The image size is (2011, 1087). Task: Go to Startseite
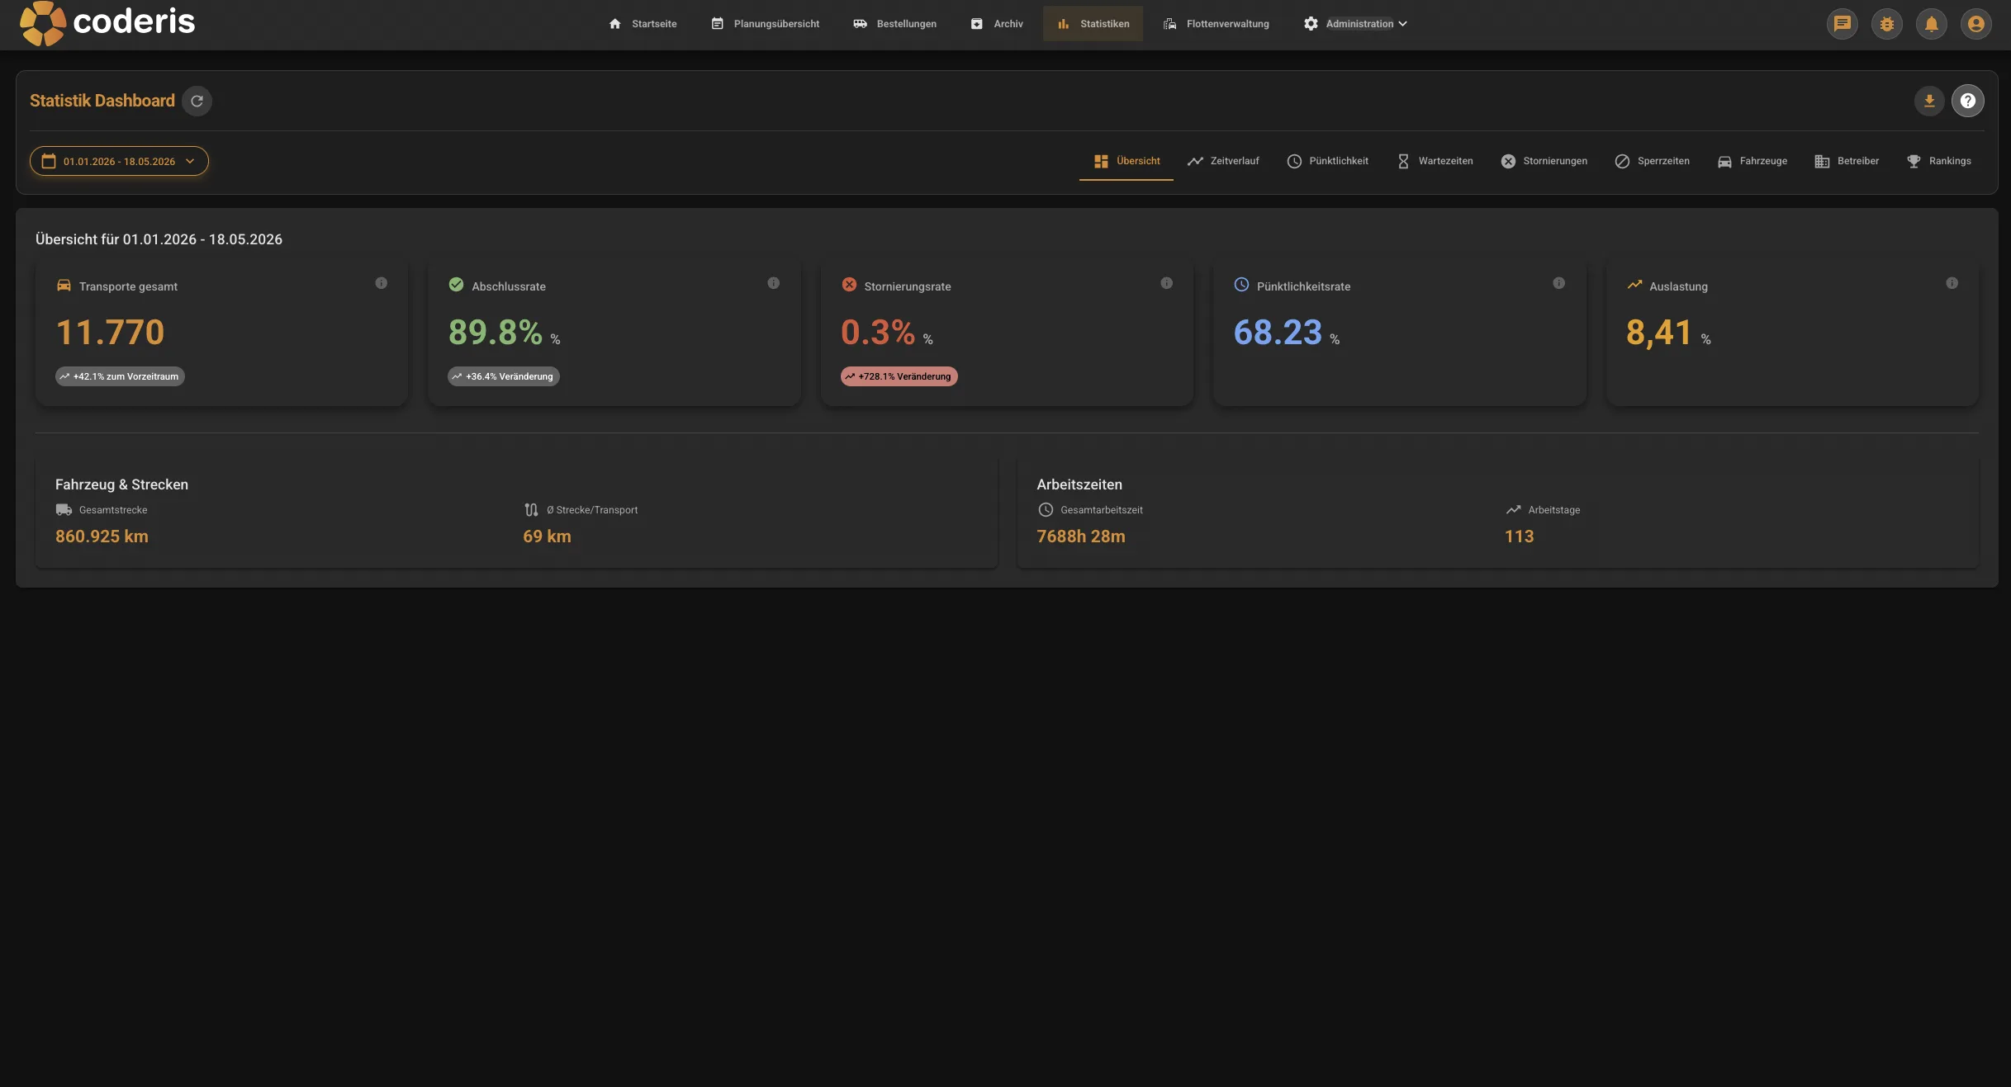pyautogui.click(x=643, y=24)
